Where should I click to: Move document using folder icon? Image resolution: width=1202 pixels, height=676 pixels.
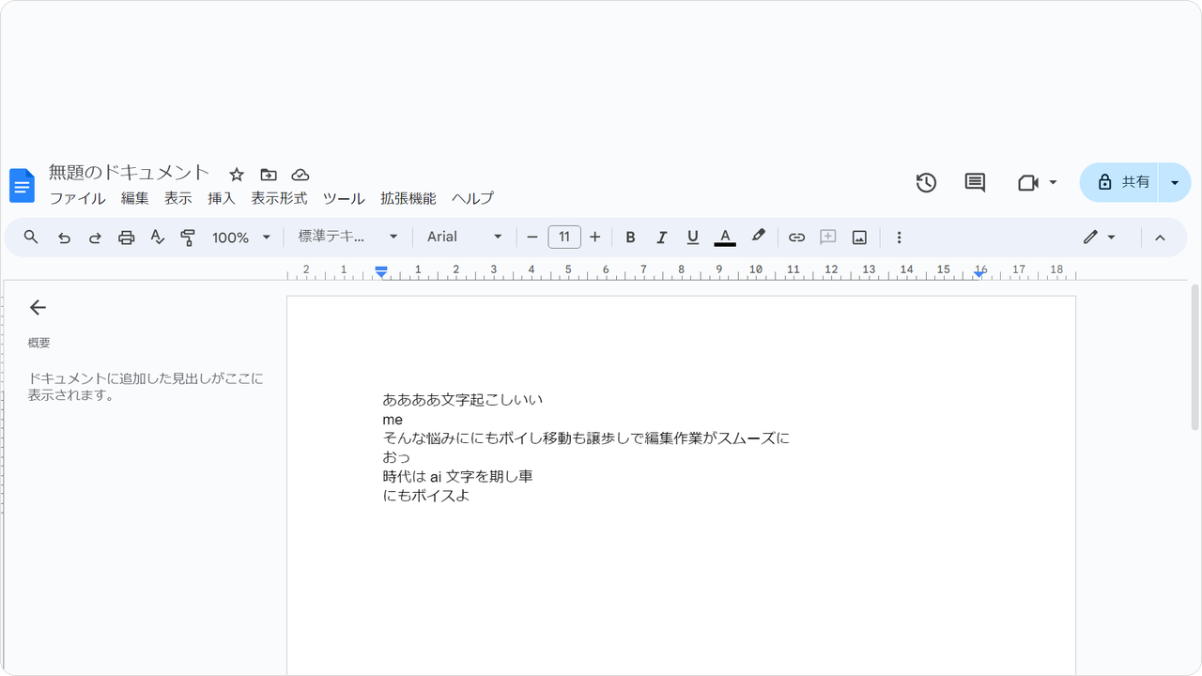tap(269, 175)
